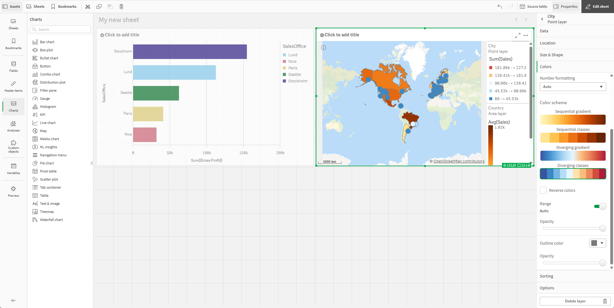Enable the Reverse colors checkbox
The width and height of the screenshot is (614, 308).
(543, 190)
